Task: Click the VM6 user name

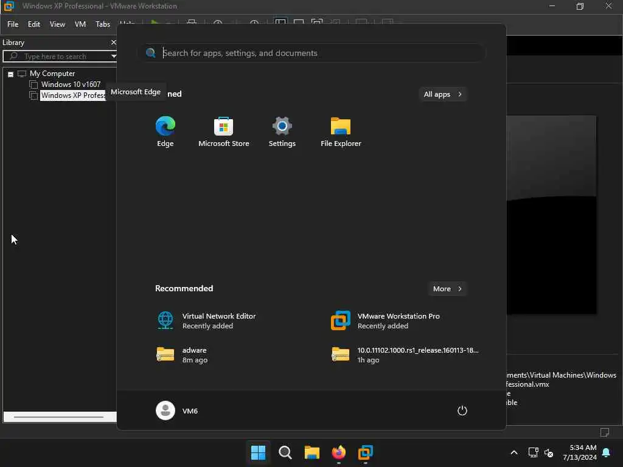Action: point(190,411)
